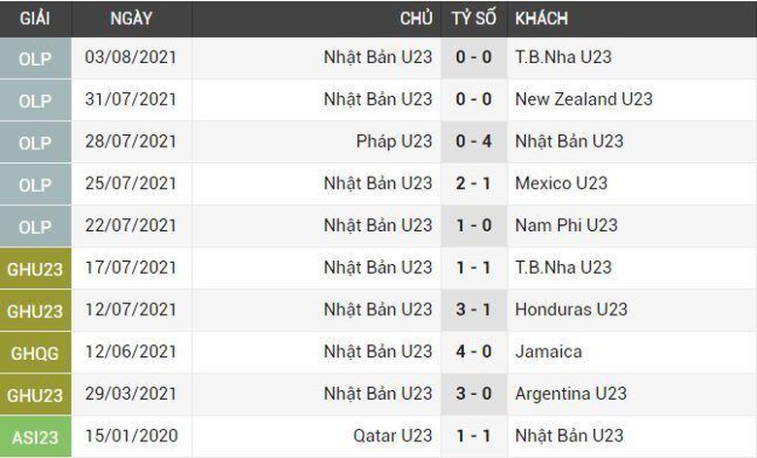The width and height of the screenshot is (757, 458).
Task: Click the GHQG league badge
Action: (35, 352)
